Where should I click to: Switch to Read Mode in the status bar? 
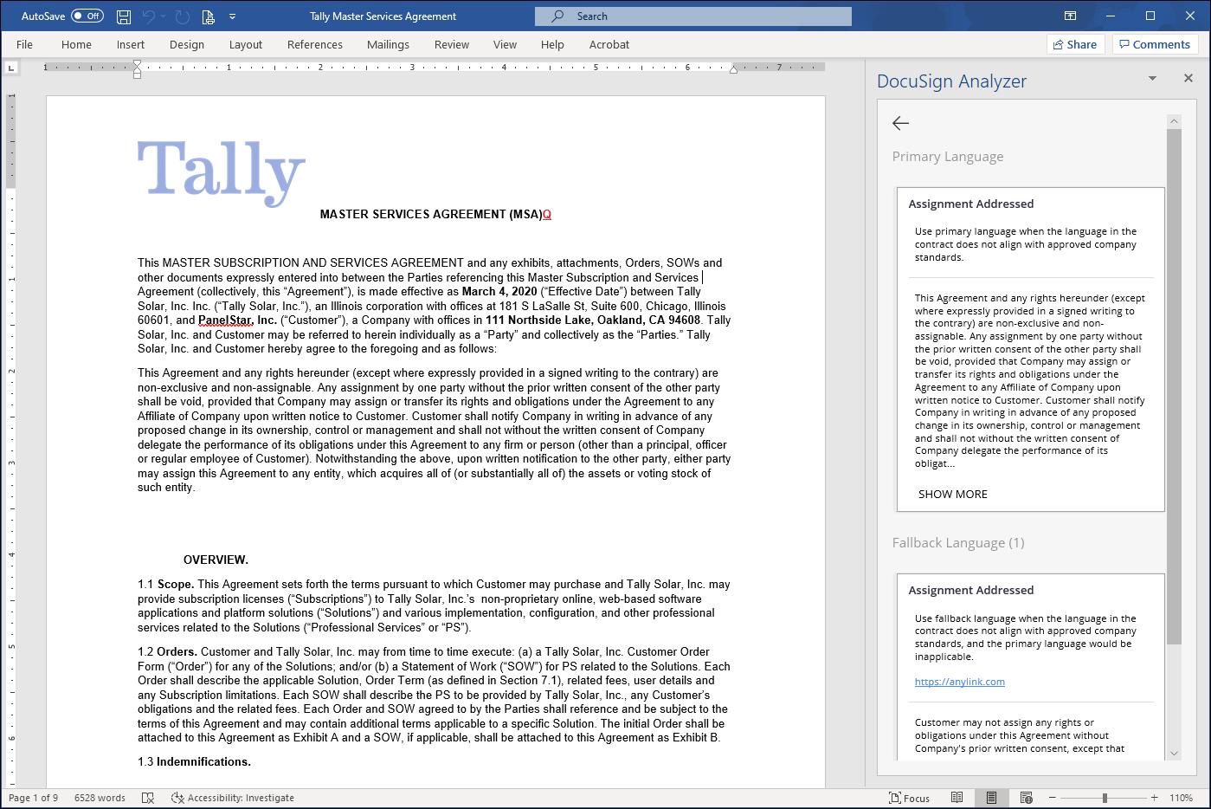pos(957,797)
